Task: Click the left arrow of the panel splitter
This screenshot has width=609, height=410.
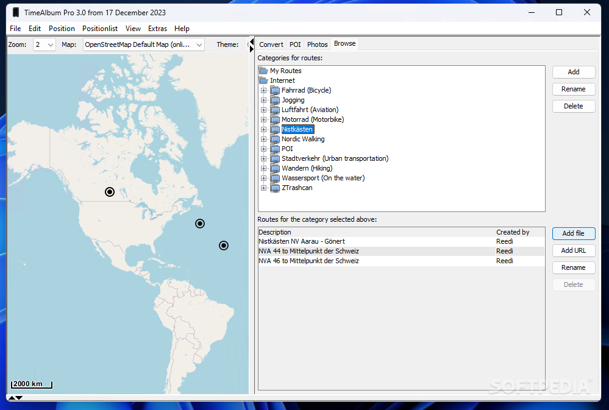Action: coord(252,41)
